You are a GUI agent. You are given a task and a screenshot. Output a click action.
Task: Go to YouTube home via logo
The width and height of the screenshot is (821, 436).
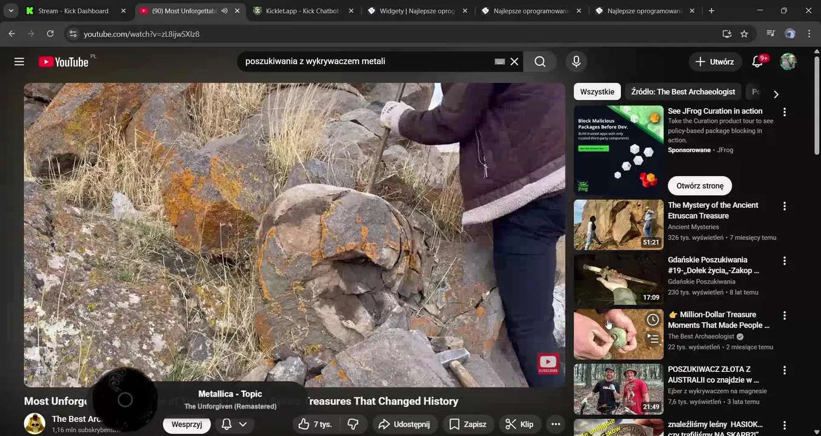pos(64,62)
